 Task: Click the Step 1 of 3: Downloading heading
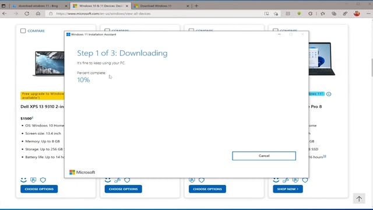click(122, 53)
